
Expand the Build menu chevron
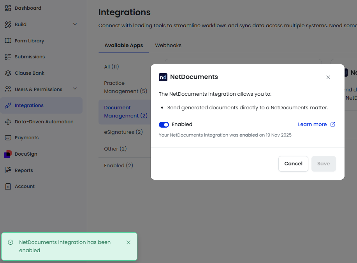point(75,24)
